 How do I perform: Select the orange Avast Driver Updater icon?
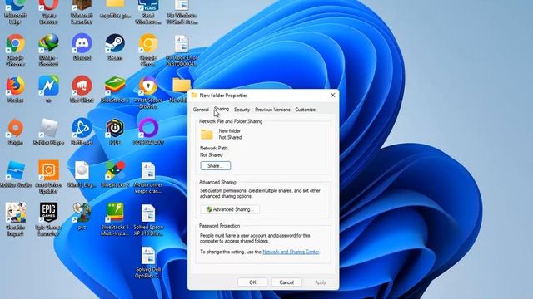point(48,171)
